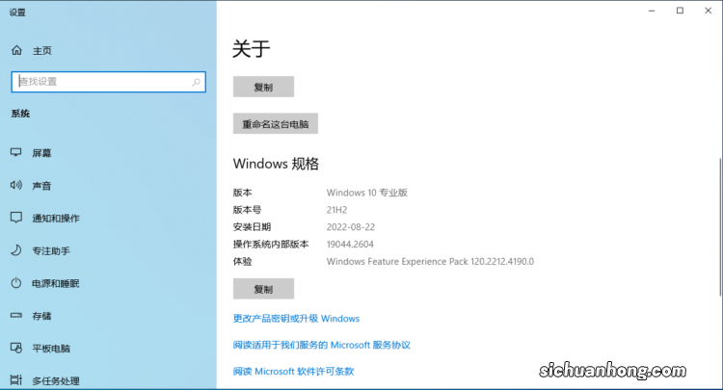The width and height of the screenshot is (723, 390).
Task: Click the Windows Feature Experience Pack text
Action: point(430,262)
